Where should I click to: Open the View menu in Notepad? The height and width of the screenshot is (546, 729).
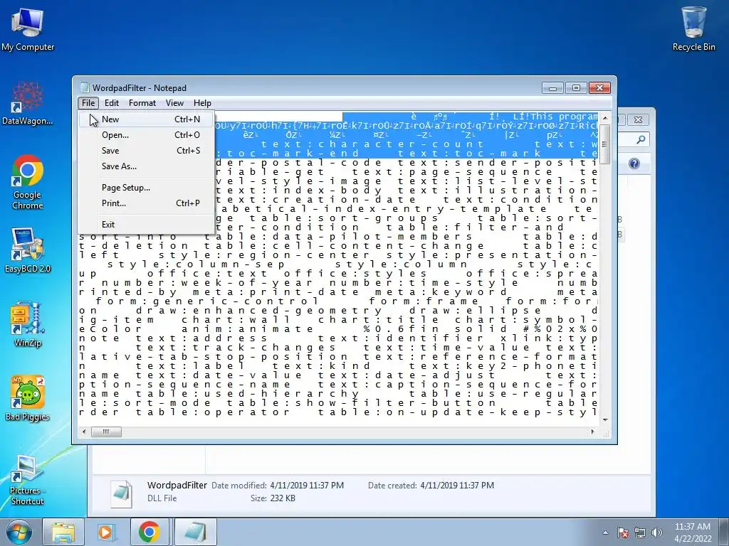[x=175, y=103]
